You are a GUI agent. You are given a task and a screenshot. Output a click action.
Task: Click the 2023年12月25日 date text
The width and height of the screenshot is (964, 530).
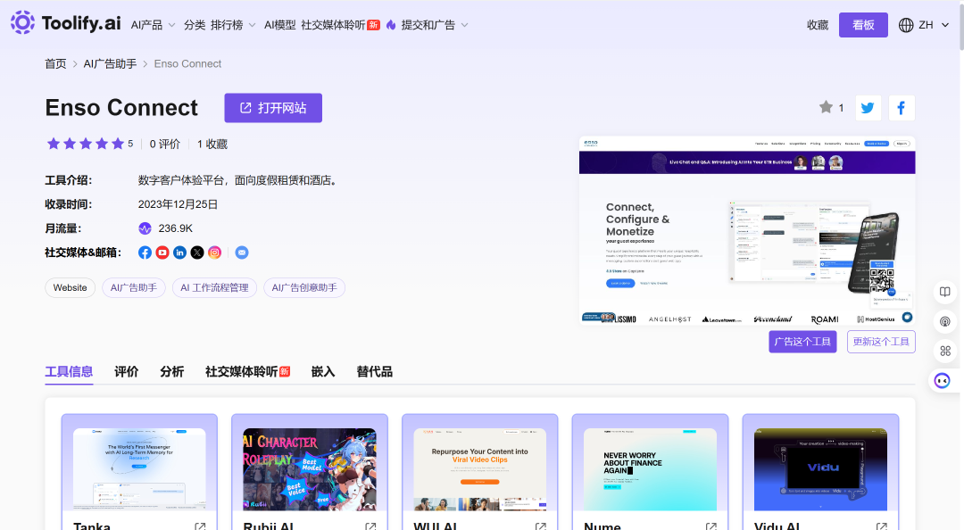[x=178, y=204]
